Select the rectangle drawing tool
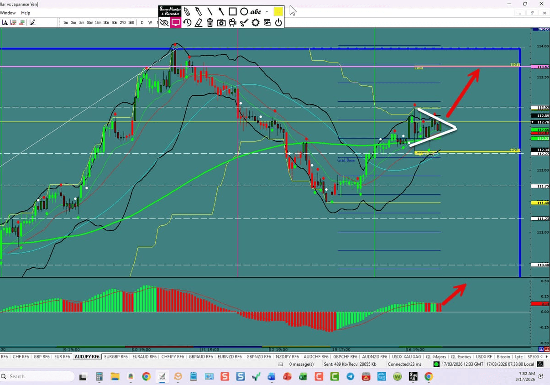550x385 pixels. (233, 11)
